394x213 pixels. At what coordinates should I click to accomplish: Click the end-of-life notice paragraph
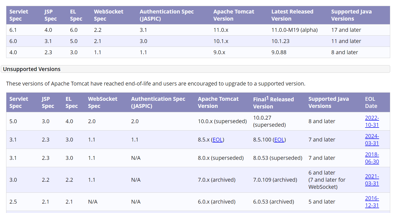[155, 84]
